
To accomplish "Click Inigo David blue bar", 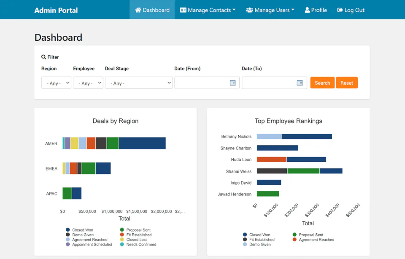I will [269, 182].
